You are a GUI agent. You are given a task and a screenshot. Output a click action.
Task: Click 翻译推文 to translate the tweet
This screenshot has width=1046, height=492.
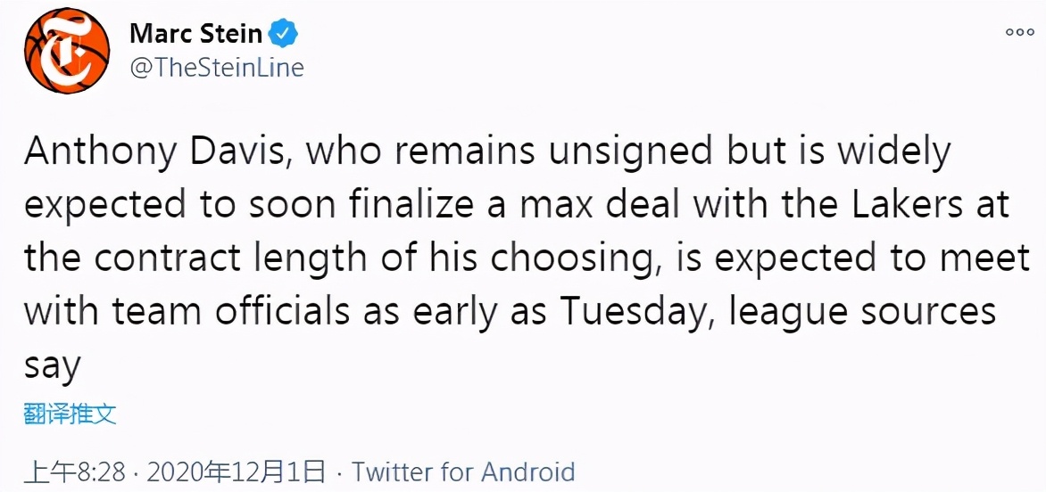click(x=70, y=414)
